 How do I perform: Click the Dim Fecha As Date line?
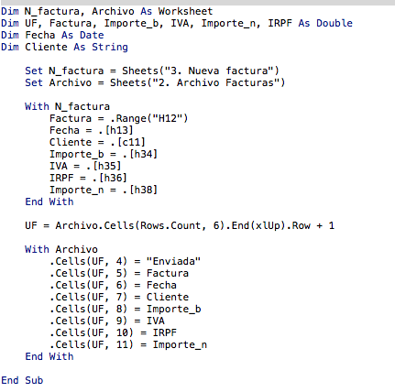click(52, 35)
